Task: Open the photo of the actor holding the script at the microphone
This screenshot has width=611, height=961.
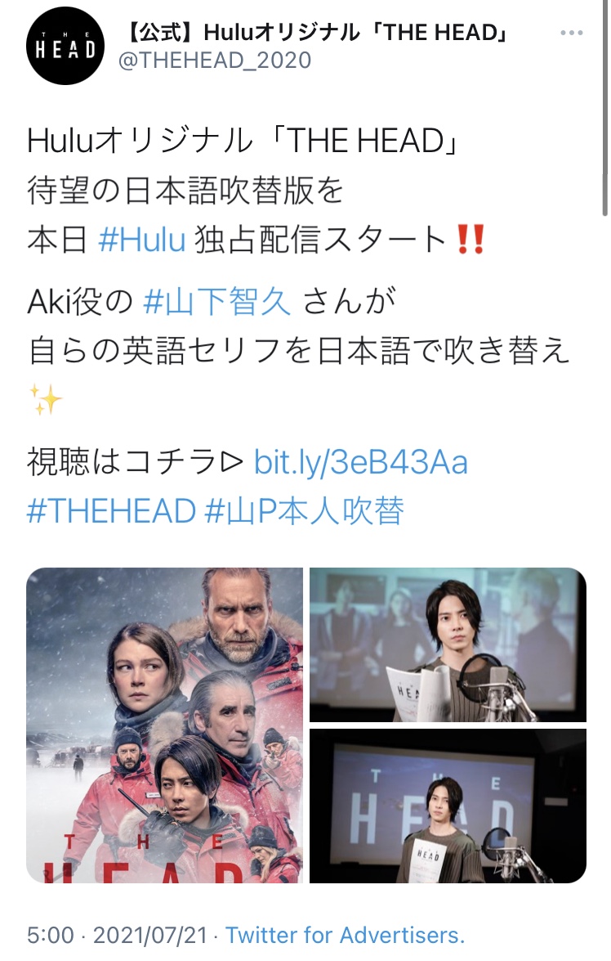Action: point(448,644)
